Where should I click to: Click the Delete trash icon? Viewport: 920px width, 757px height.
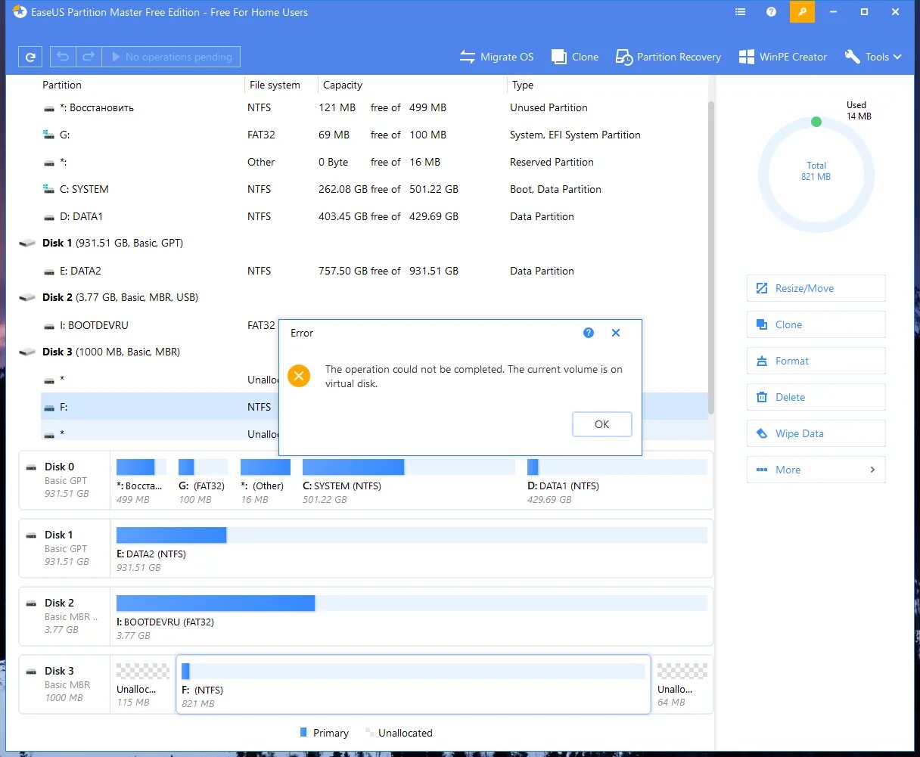coord(761,397)
